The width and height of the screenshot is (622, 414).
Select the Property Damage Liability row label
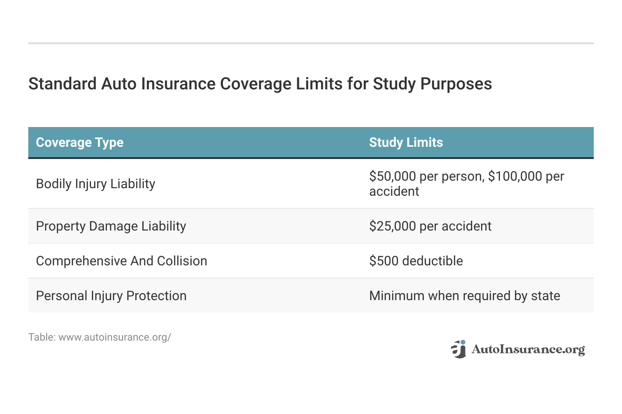111,226
